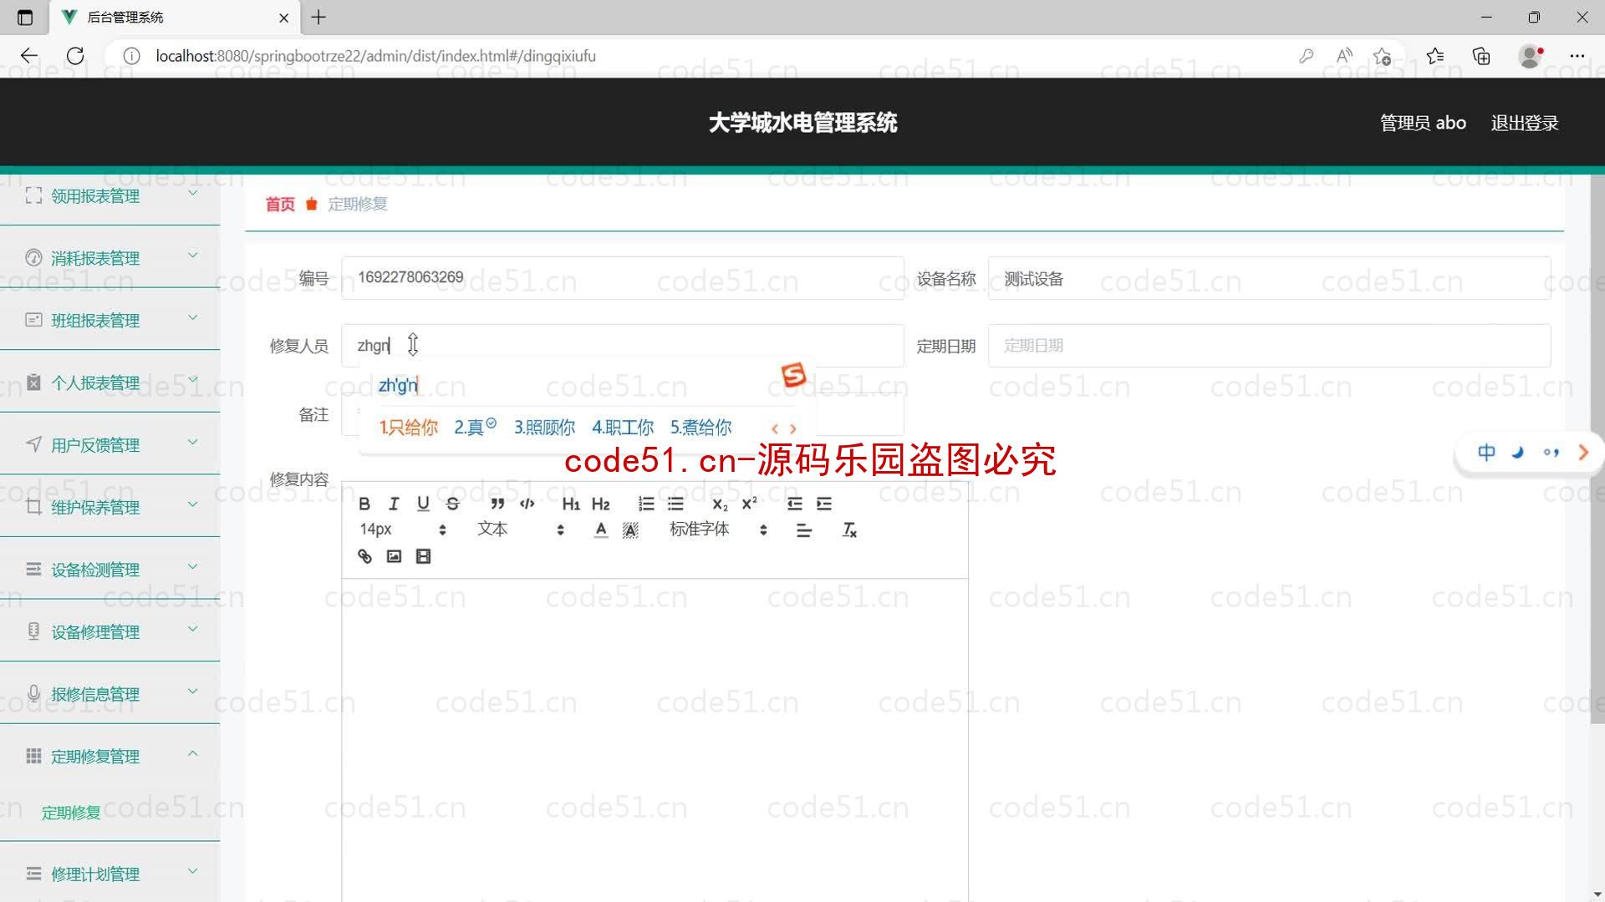Click the 设备名称 input field
The width and height of the screenshot is (1605, 902).
click(1269, 278)
